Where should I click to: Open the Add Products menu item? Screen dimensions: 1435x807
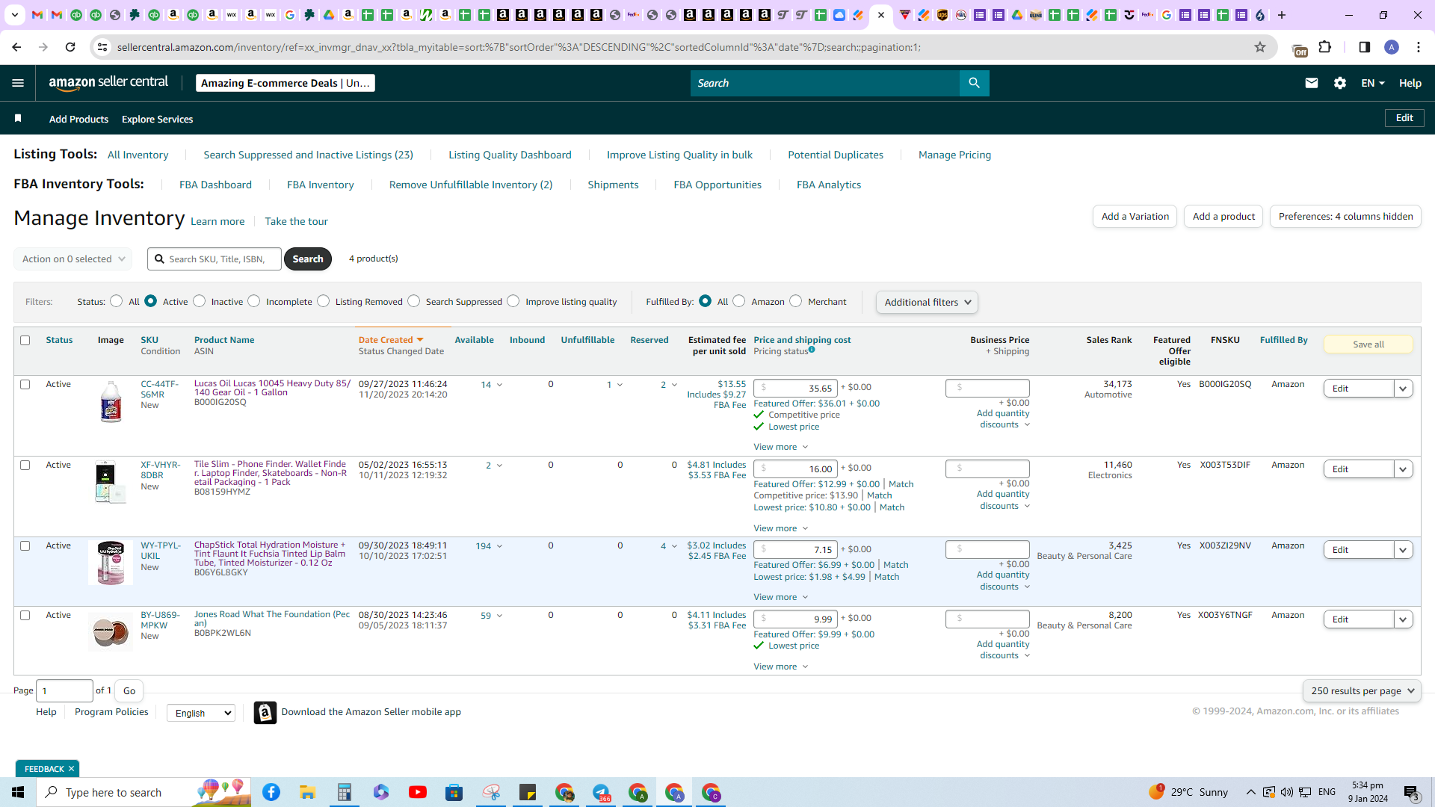78,119
